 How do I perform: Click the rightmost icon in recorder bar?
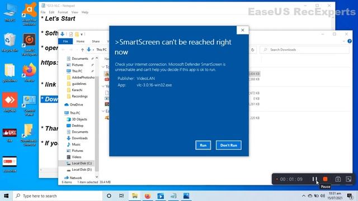(348, 179)
